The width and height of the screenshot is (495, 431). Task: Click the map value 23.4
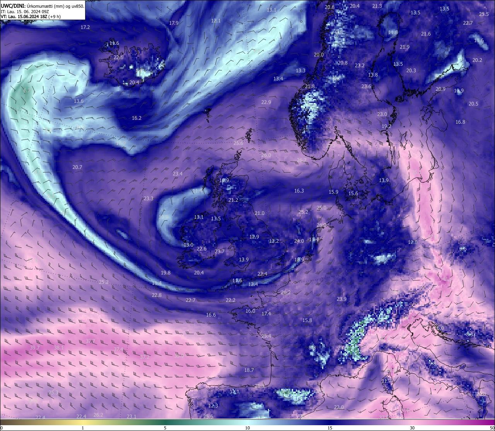tap(178, 174)
